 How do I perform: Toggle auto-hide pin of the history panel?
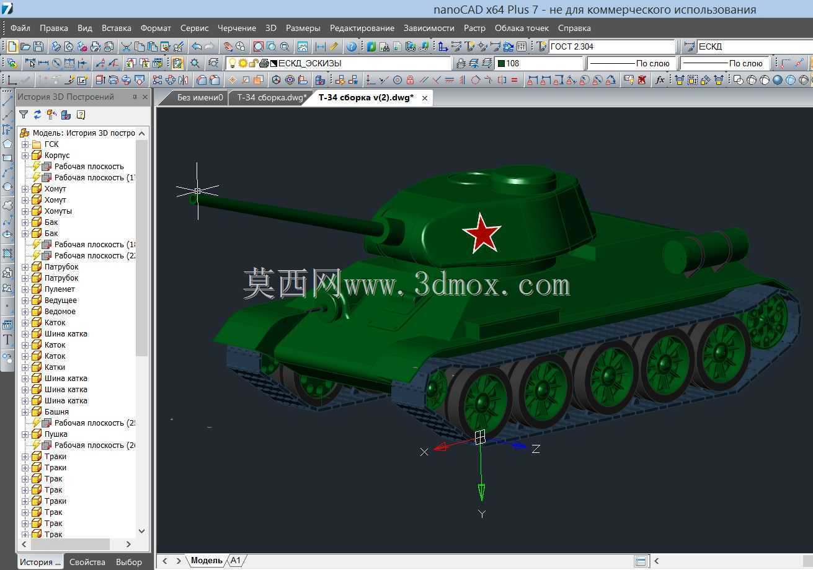(135, 97)
